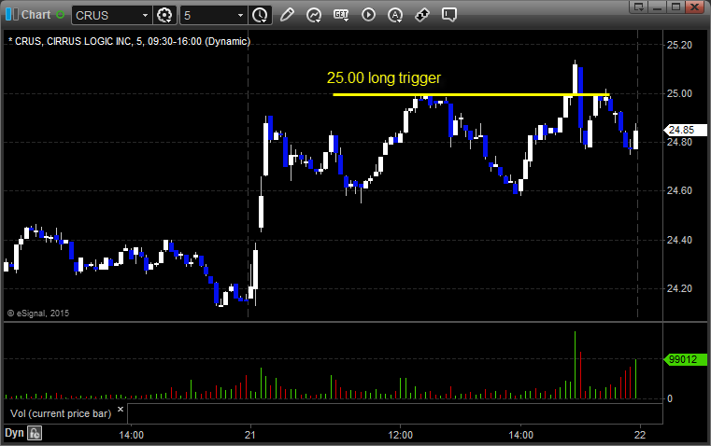Click the 24.40 price axis label
711x446 pixels.
(x=679, y=240)
